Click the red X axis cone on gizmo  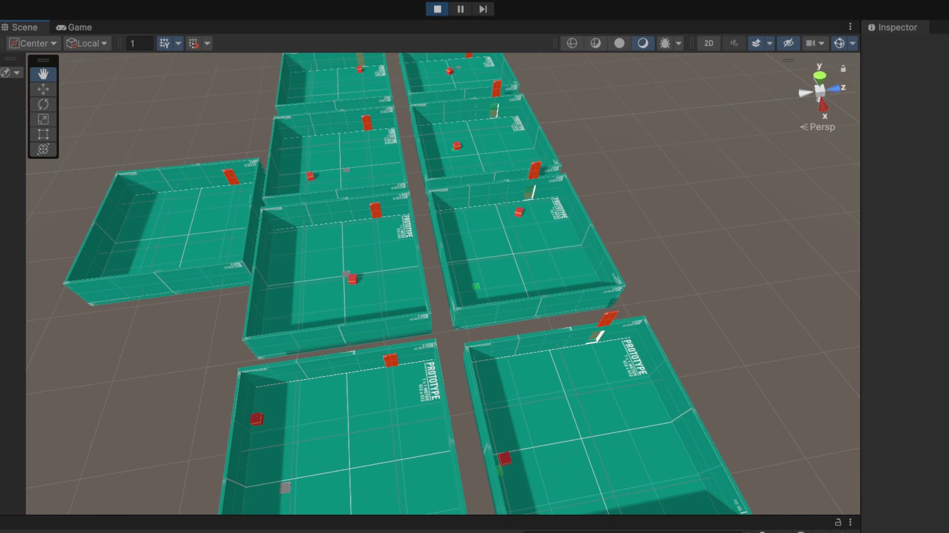[823, 105]
